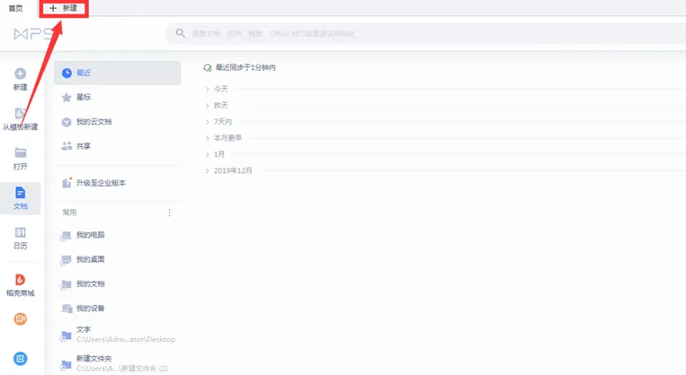Open 稻壳商城 store icon
Image resolution: width=686 pixels, height=375 pixels.
click(20, 279)
